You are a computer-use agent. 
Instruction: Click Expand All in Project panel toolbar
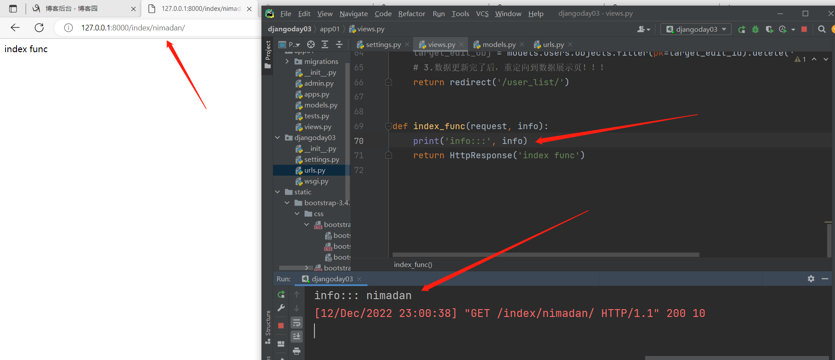(325, 44)
